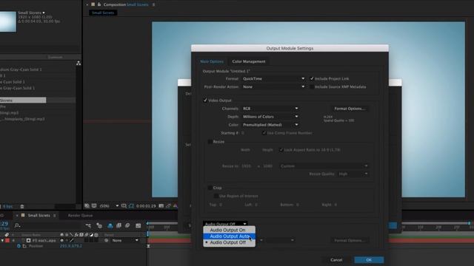474x266 pixels.
Task: Toggle Draft 3D icon in timeline
Action: coord(99,225)
